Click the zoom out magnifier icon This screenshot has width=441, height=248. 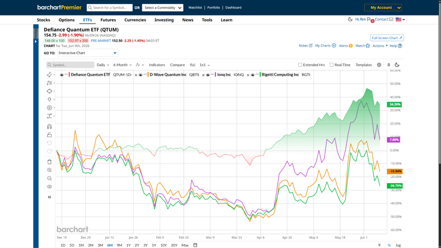click(49, 179)
